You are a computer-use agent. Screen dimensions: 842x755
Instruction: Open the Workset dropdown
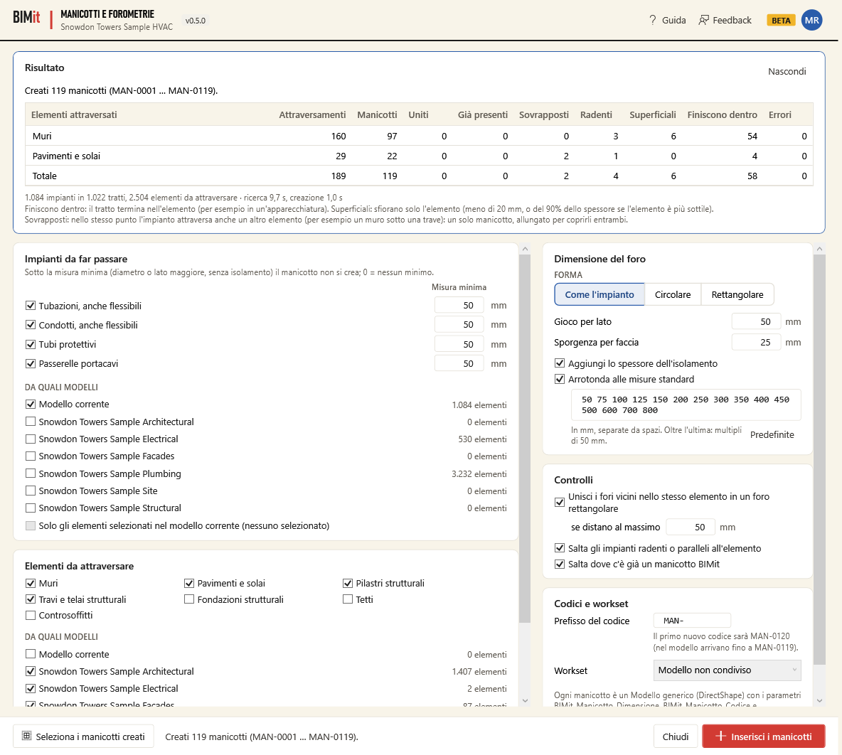point(727,670)
